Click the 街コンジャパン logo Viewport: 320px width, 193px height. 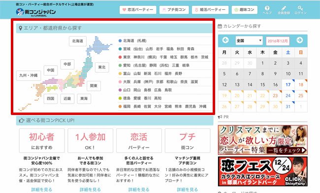[x=36, y=12]
